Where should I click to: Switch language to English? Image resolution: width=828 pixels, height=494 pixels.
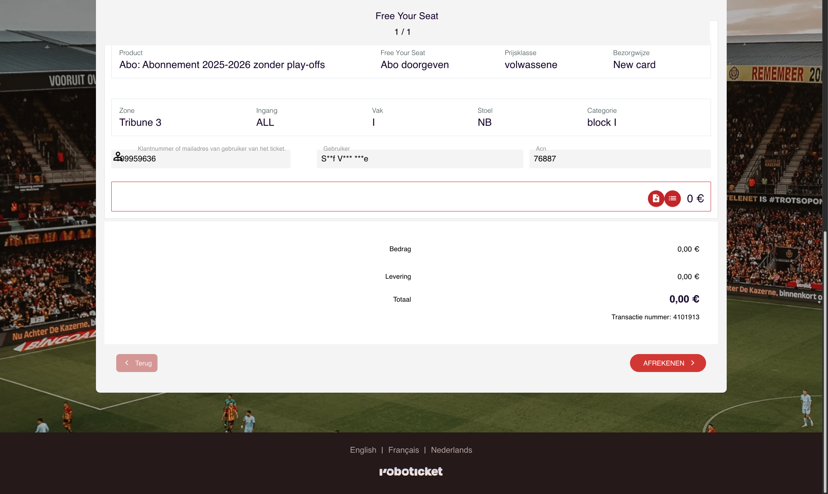363,450
